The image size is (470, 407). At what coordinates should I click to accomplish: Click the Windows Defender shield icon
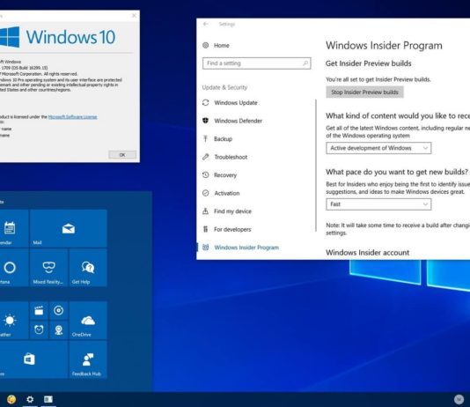point(206,121)
